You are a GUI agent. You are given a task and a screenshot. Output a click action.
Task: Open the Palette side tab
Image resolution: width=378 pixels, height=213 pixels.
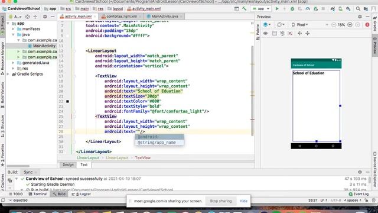[x=258, y=31]
